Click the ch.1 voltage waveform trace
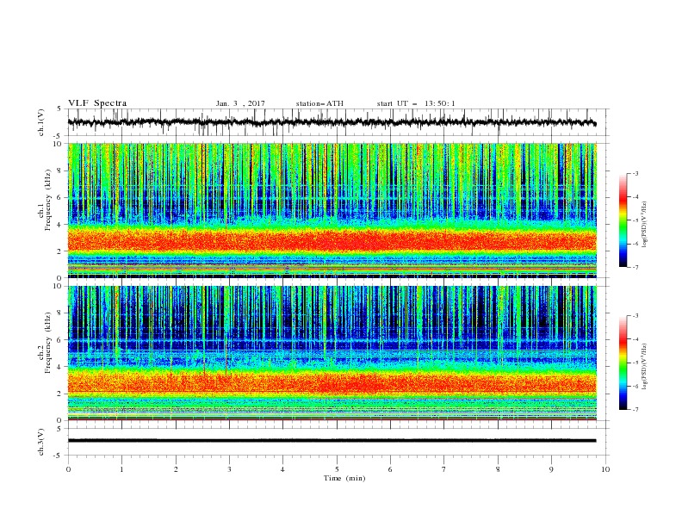 coord(332,122)
